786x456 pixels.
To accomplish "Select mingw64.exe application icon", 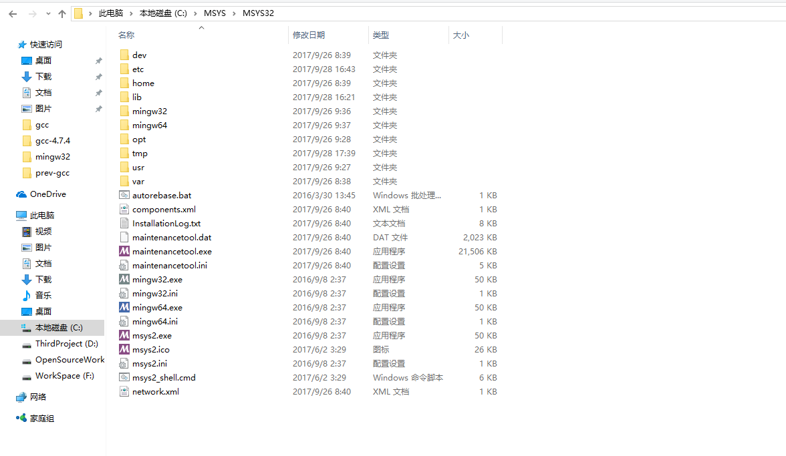I will click(124, 307).
